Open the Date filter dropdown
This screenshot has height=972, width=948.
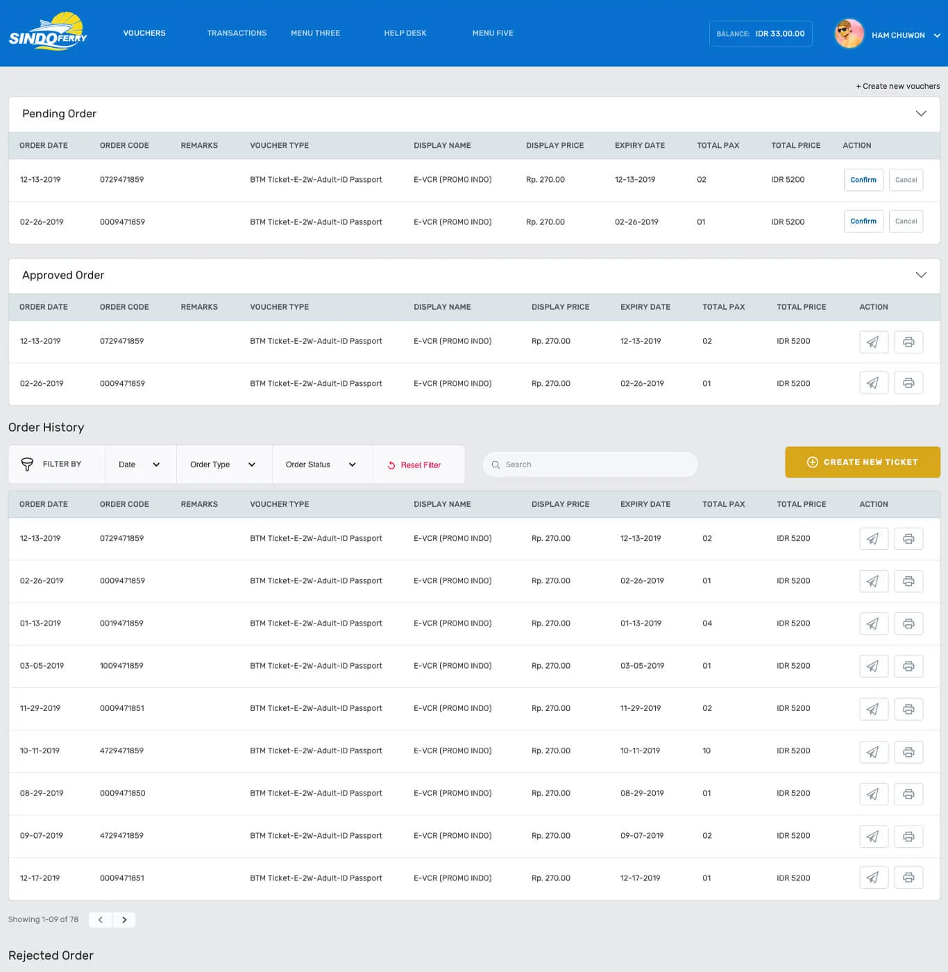pos(139,464)
